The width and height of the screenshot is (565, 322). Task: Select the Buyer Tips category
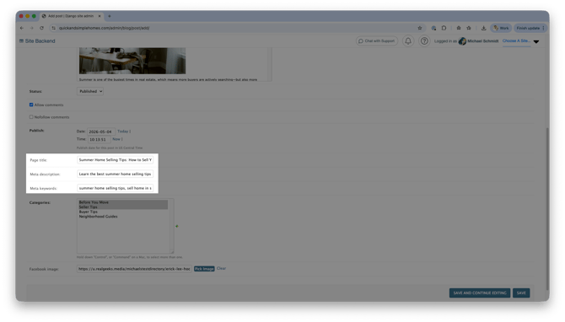(123, 212)
